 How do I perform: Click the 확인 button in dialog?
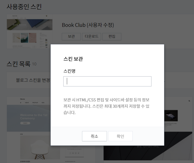pyautogui.click(x=120, y=136)
